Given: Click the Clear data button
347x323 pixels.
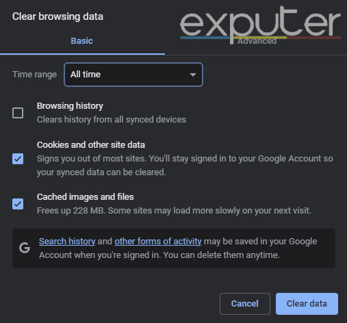Looking at the screenshot, I should [307, 304].
